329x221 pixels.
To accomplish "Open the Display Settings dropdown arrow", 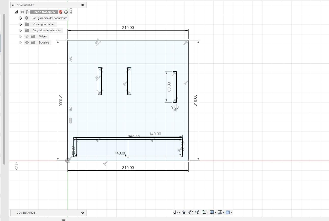I will point(216,212).
